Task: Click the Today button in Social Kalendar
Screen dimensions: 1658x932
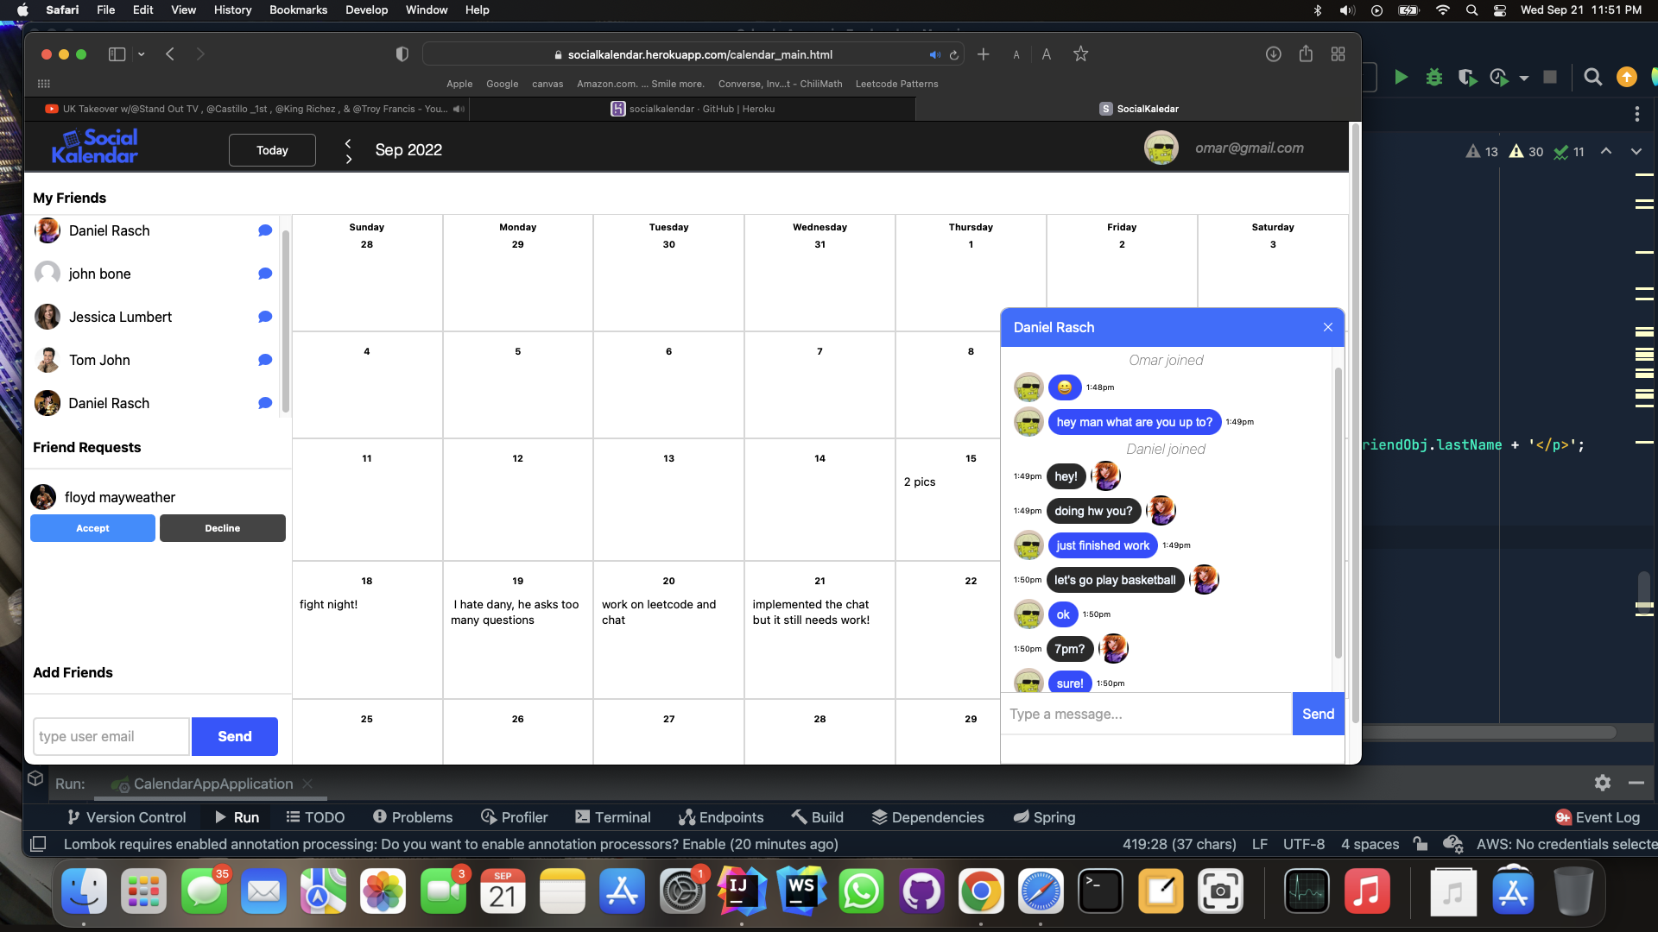Action: pos(271,150)
